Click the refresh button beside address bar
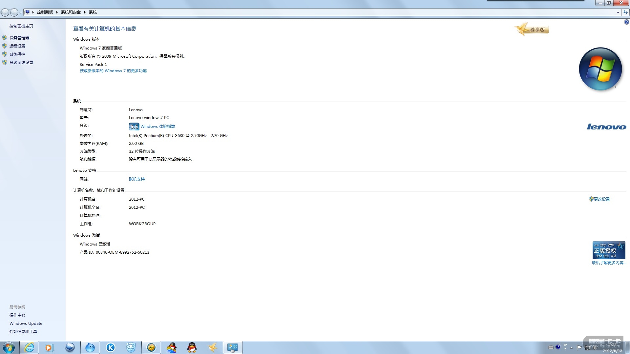Viewport: 630px width, 354px height. click(625, 12)
